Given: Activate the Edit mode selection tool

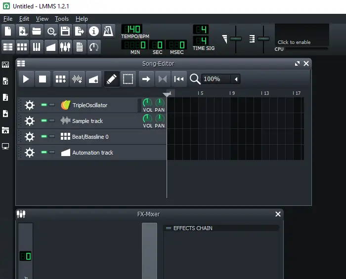Looking at the screenshot, I should click(x=128, y=79).
